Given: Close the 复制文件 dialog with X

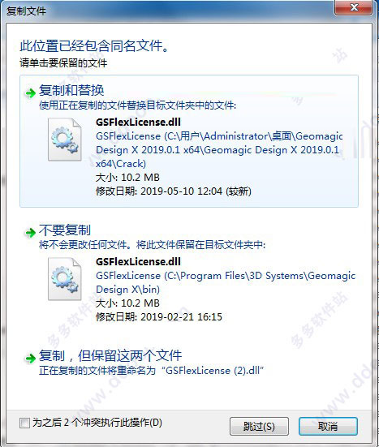Looking at the screenshot, I should click(x=353, y=7).
